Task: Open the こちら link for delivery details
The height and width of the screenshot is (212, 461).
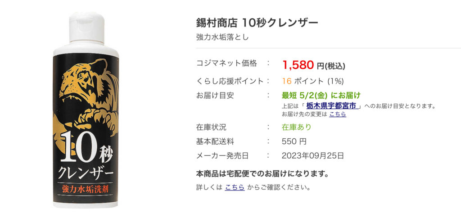Action: click(235, 187)
